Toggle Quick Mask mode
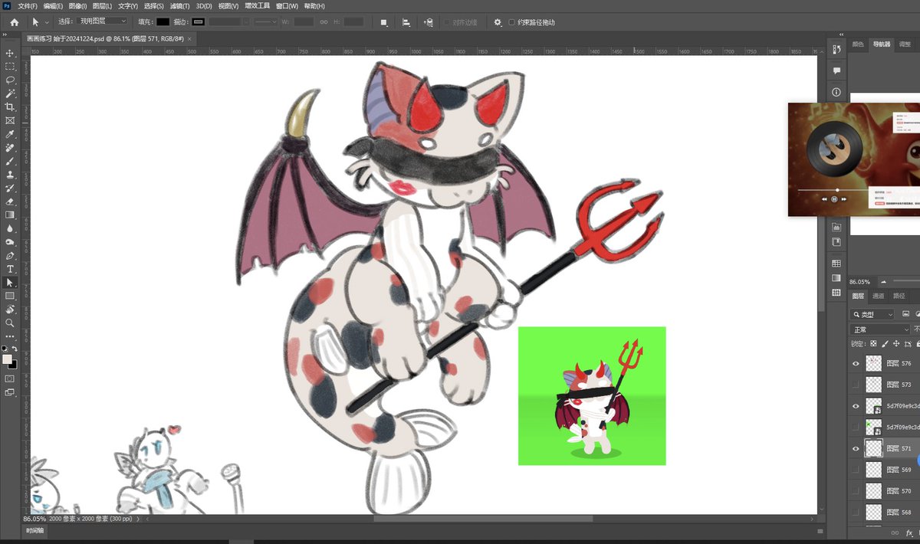Viewport: 920px width, 544px height. tap(10, 379)
